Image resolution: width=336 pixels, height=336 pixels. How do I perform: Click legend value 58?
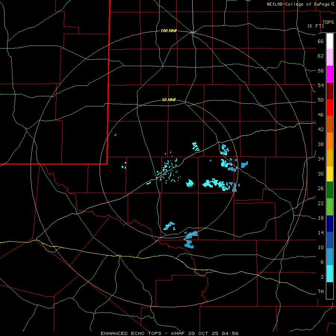(321, 71)
